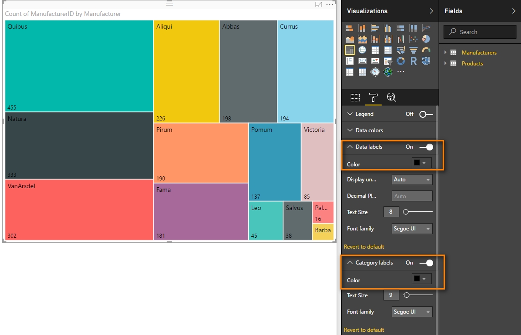
Task: Select the pie chart visualization
Action: tap(426, 39)
